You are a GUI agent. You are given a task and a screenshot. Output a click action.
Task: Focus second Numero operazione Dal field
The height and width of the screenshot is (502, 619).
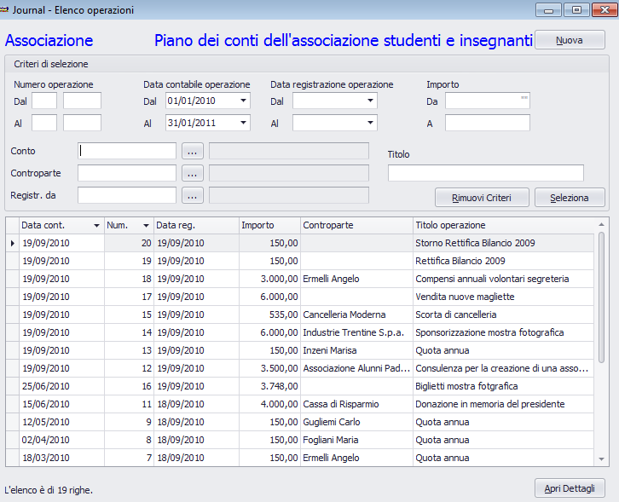pyautogui.click(x=82, y=101)
